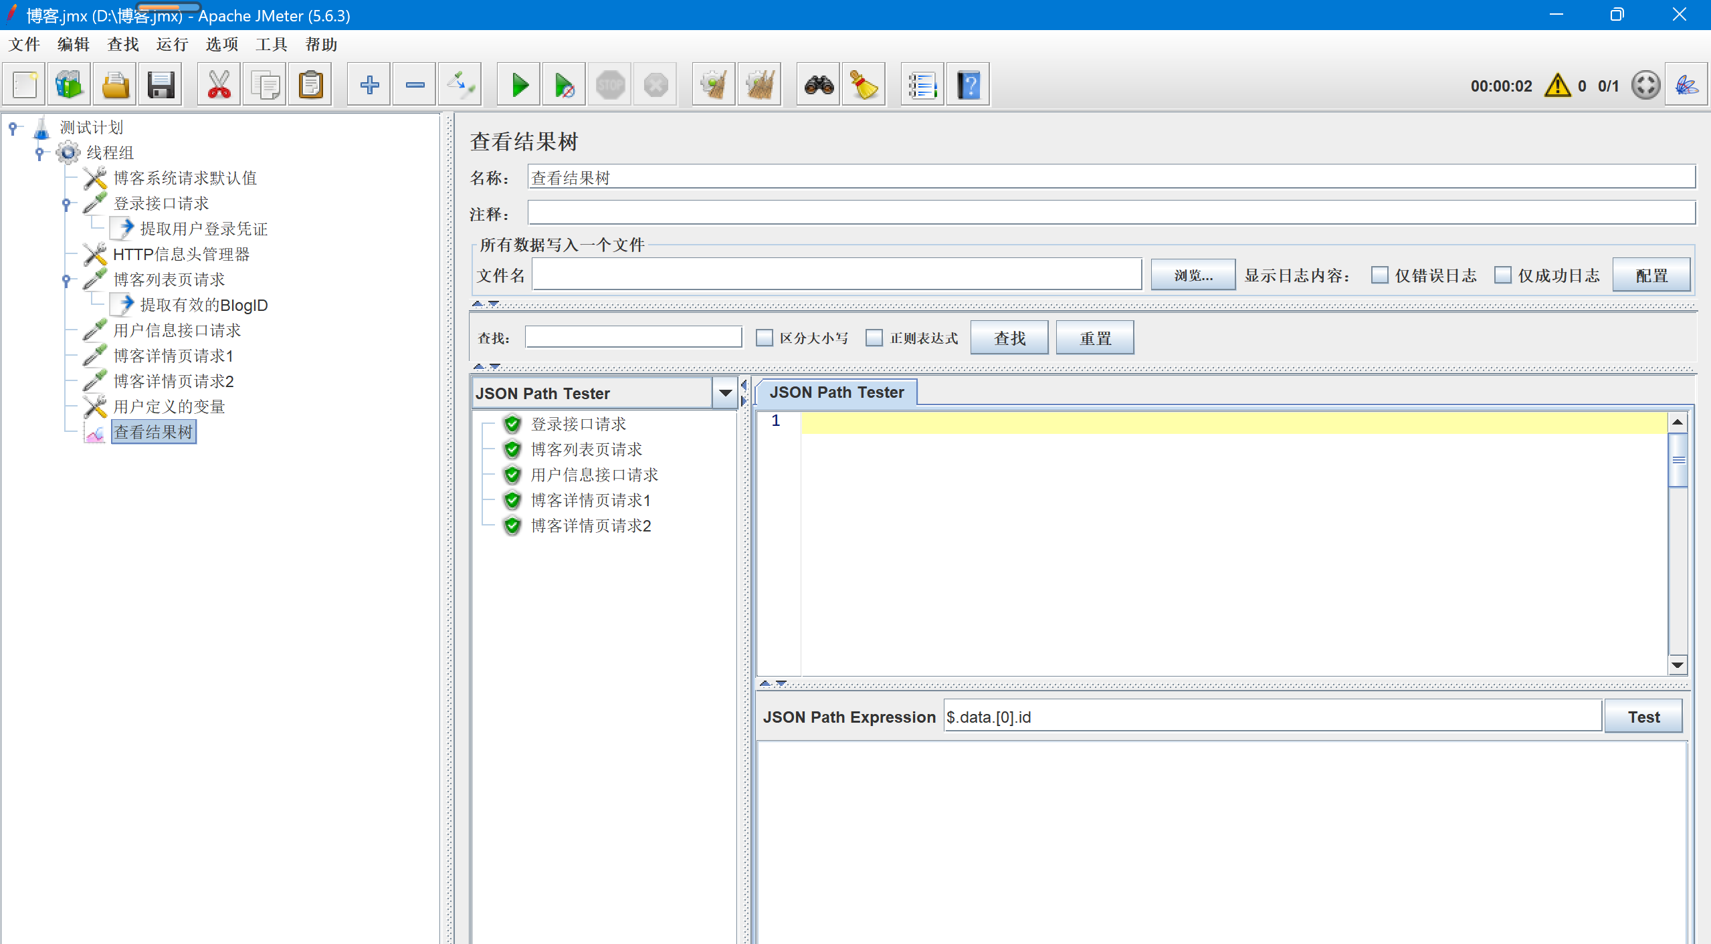Click the green Start run icon
This screenshot has height=944, width=1711.
pos(519,85)
